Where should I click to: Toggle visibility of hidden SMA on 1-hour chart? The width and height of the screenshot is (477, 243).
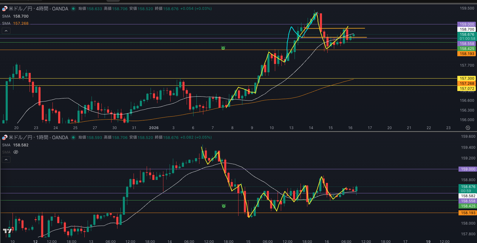click(16, 152)
